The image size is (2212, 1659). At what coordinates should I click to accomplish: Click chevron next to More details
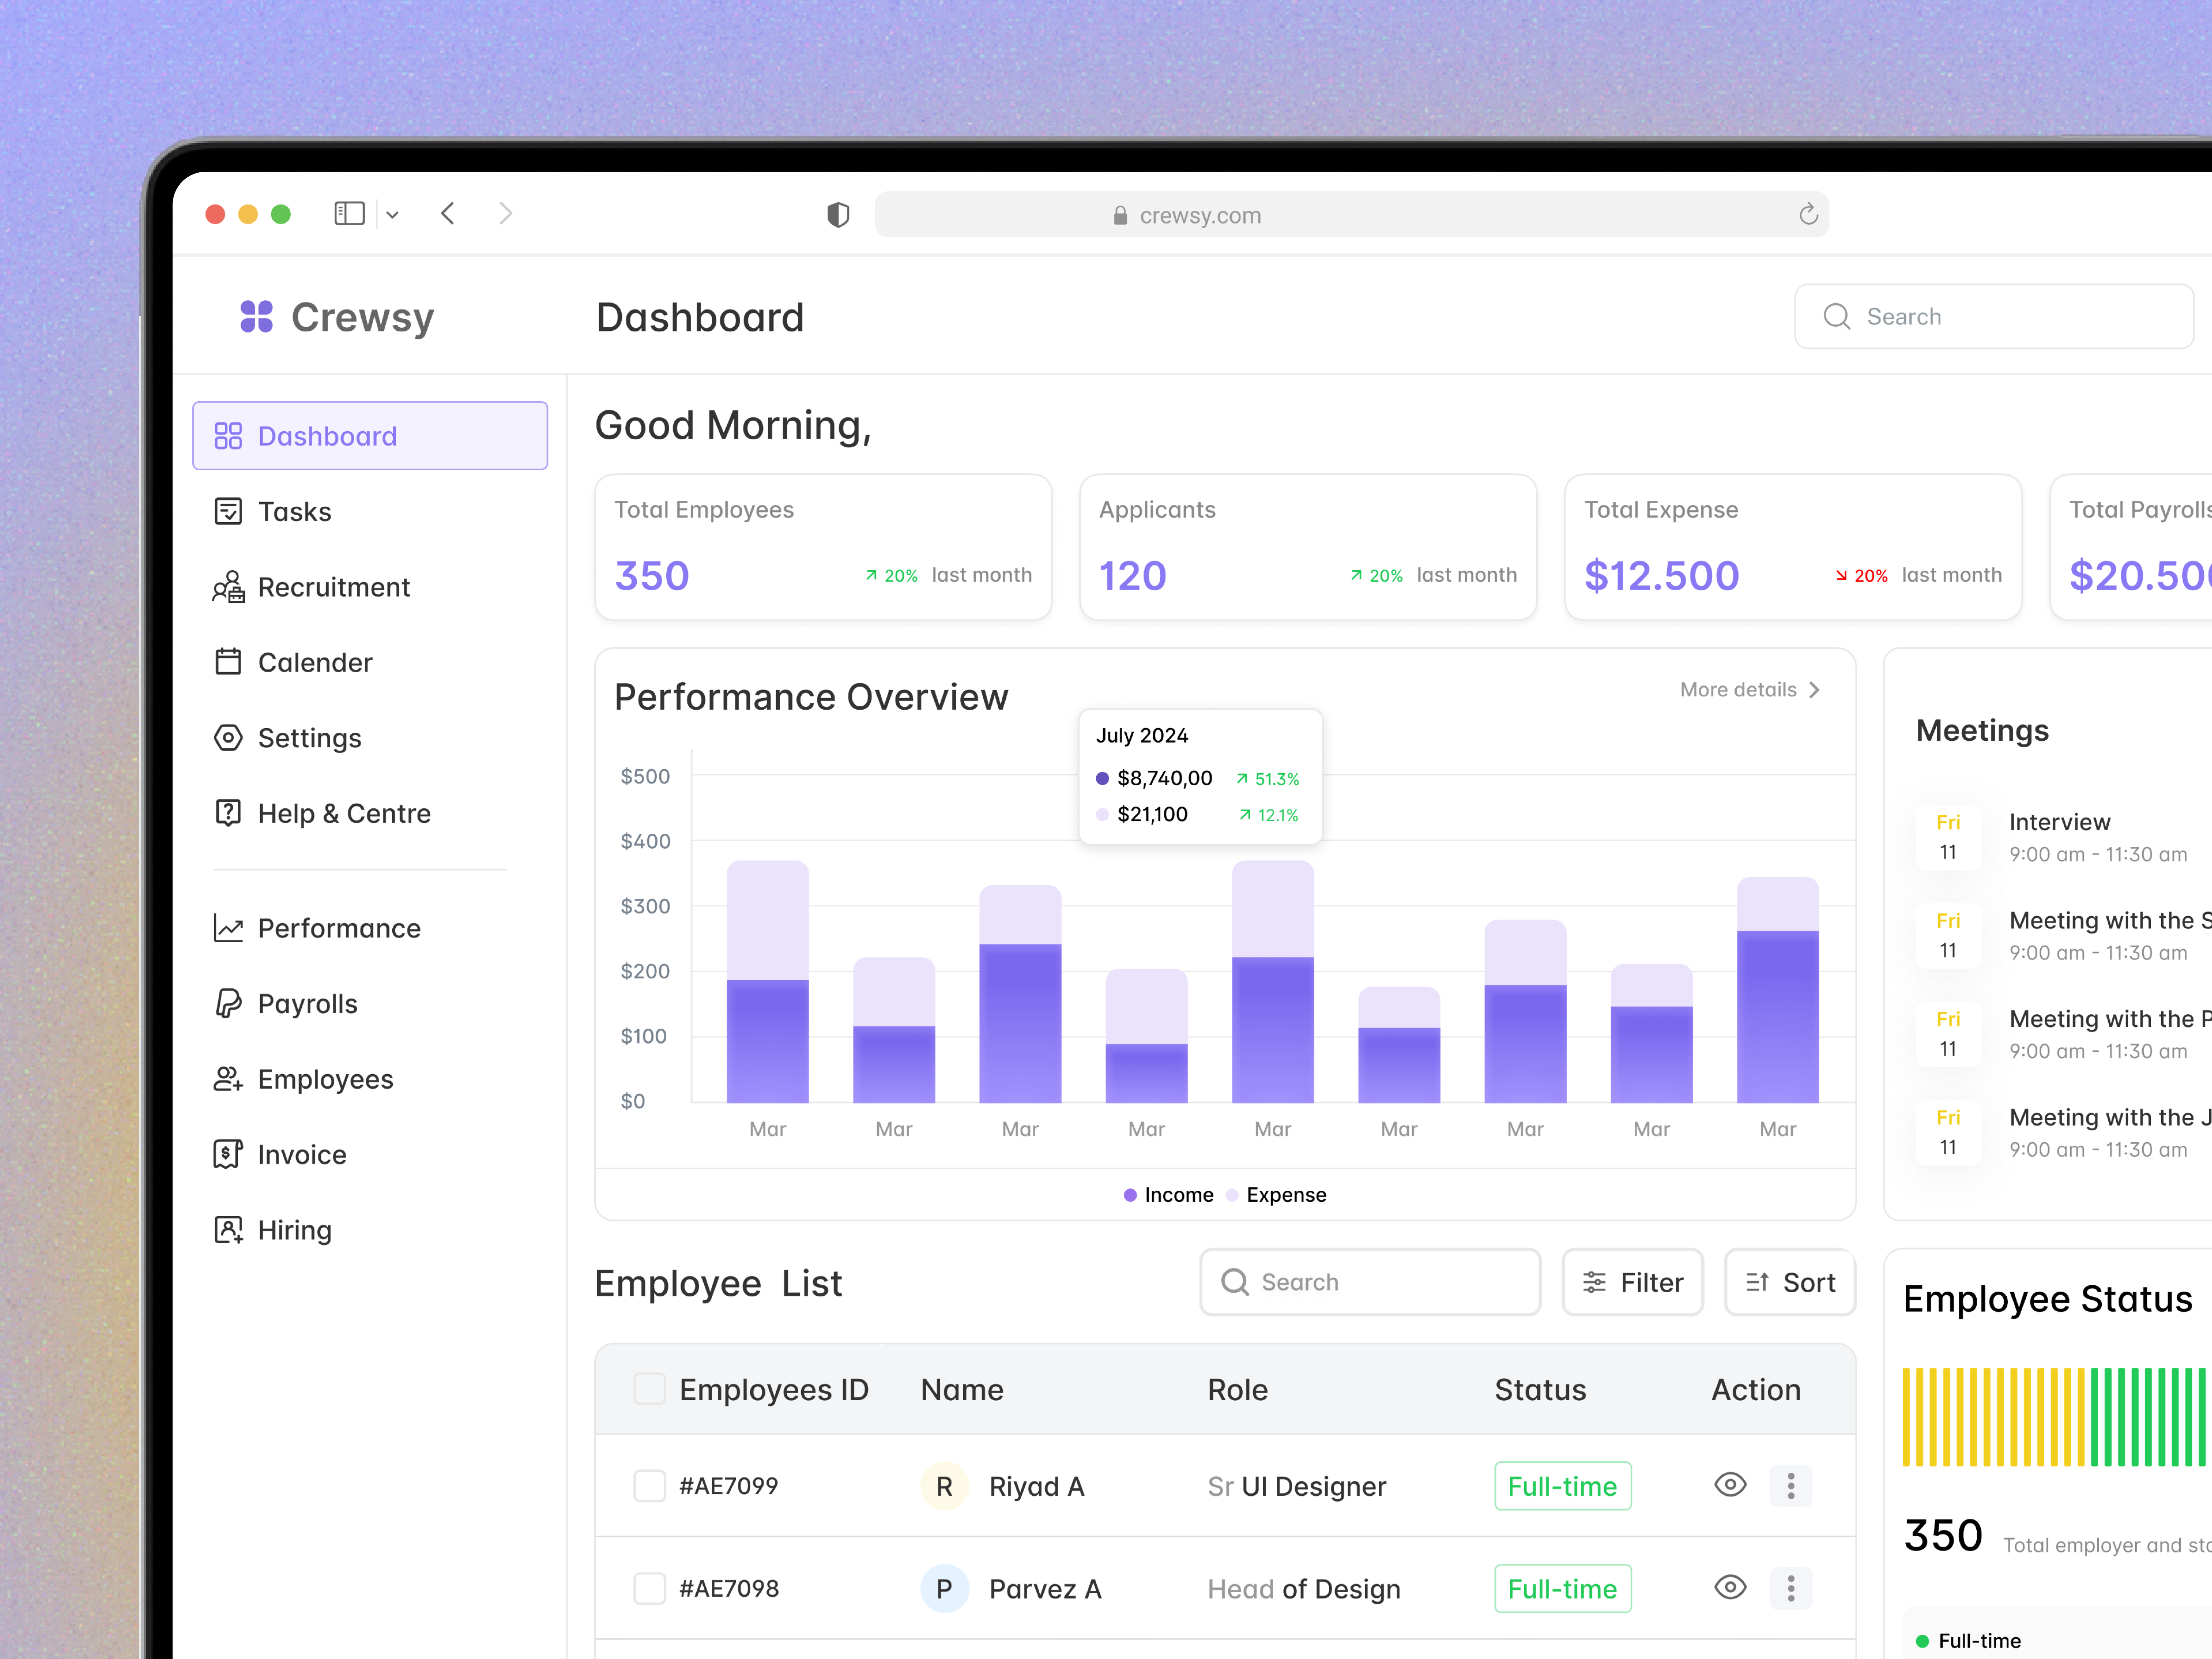[x=1814, y=690]
